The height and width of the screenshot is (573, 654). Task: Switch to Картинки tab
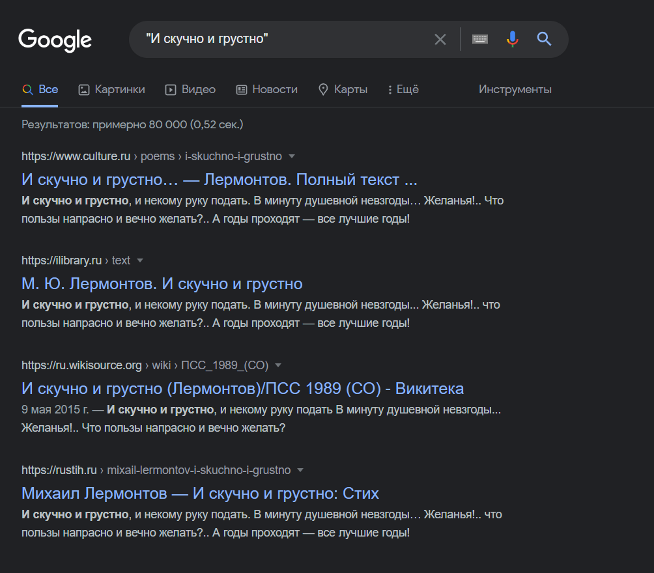(x=112, y=89)
